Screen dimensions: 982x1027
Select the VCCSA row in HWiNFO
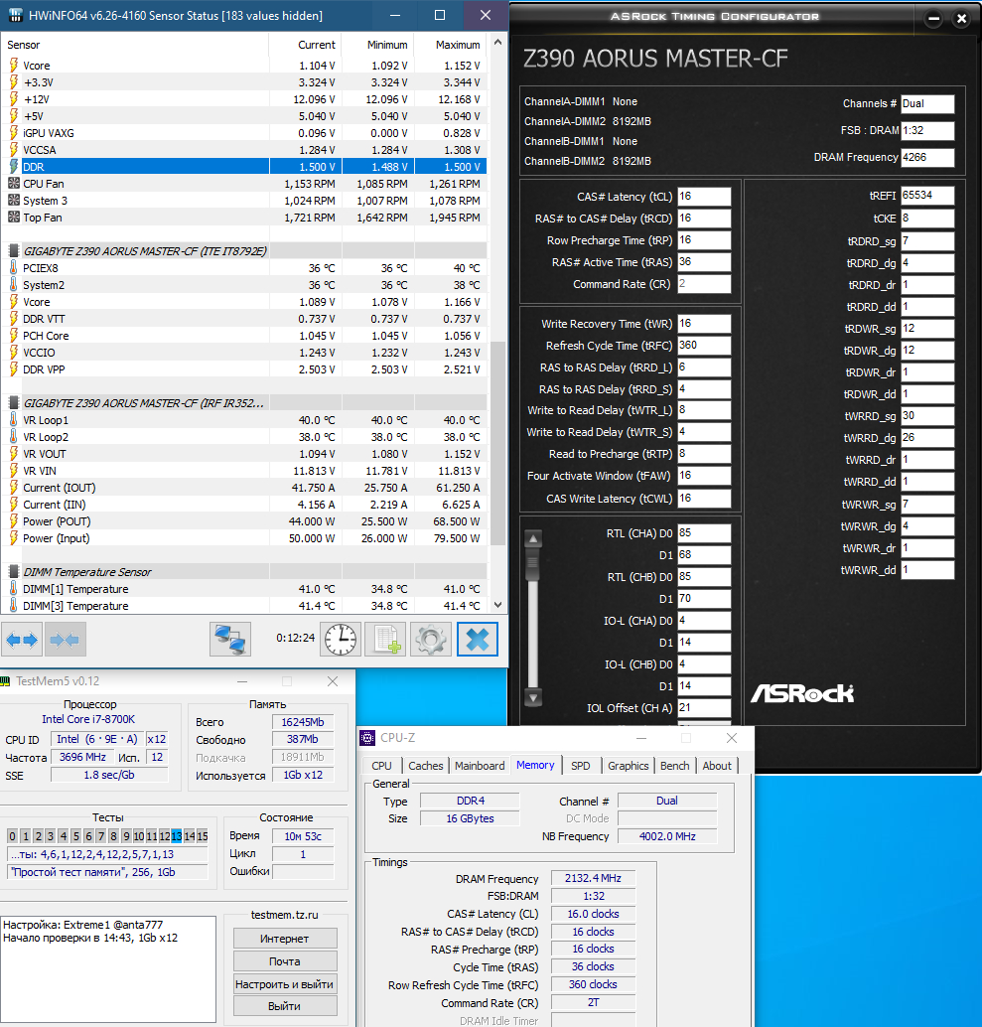pyautogui.click(x=245, y=150)
